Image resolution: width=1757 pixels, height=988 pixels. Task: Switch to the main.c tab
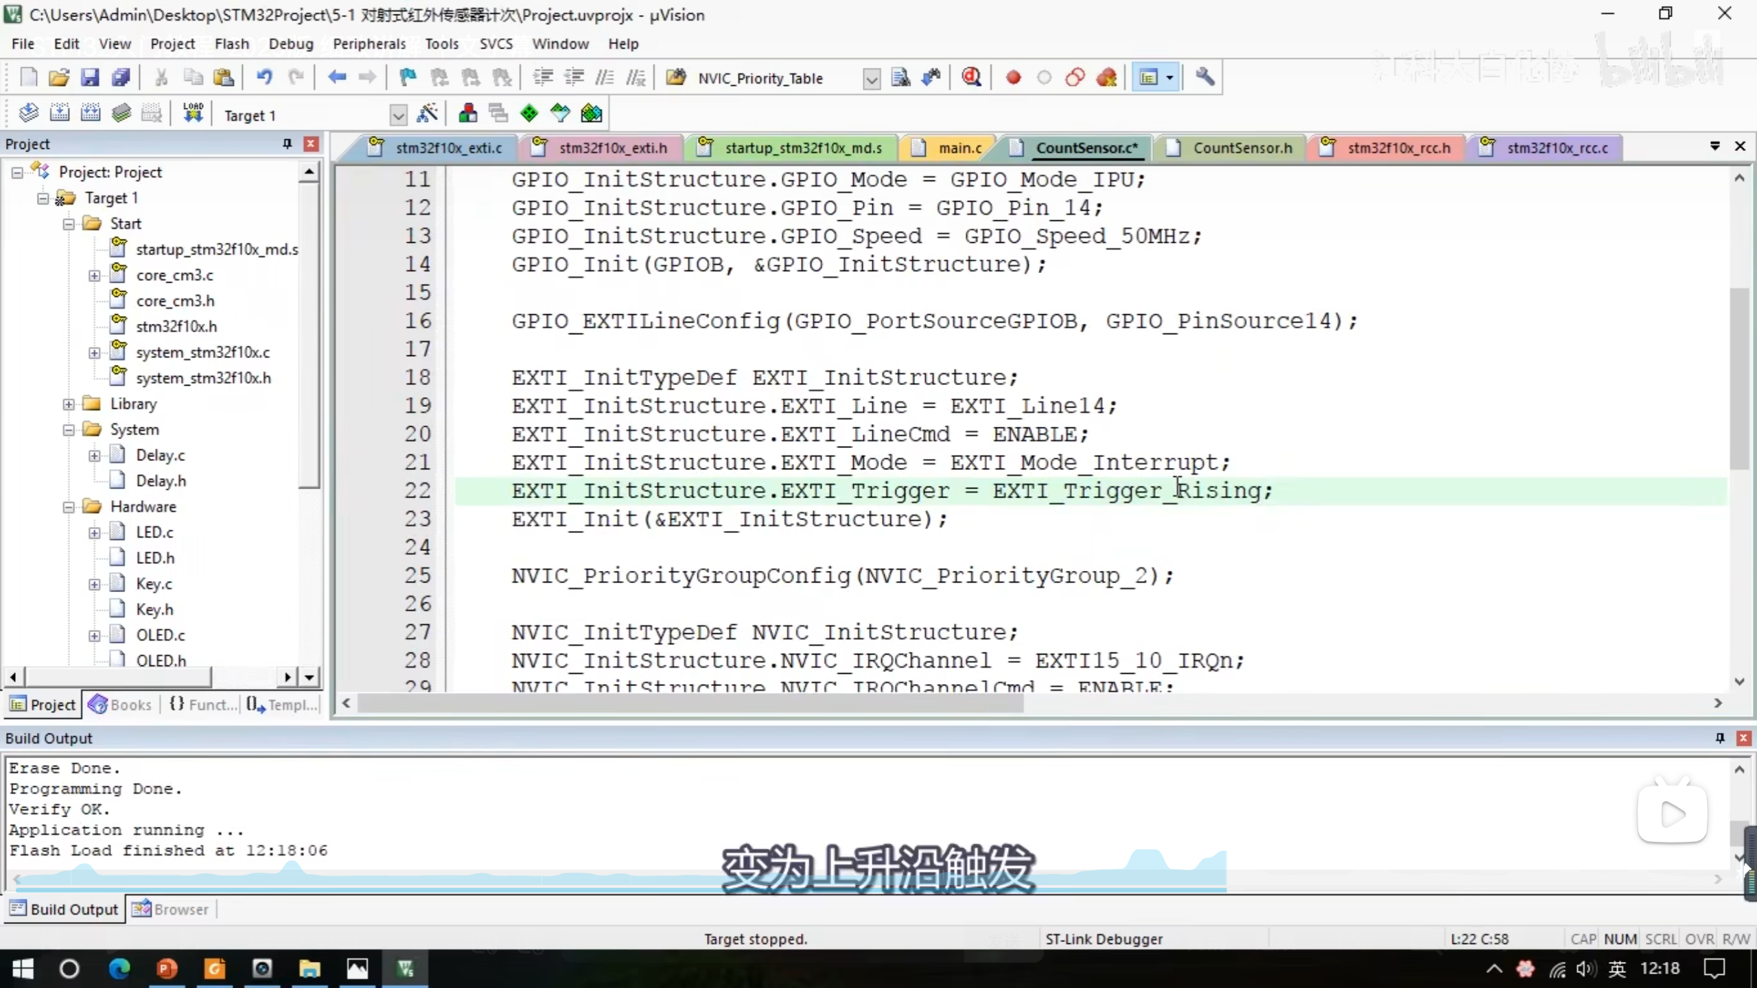[959, 148]
